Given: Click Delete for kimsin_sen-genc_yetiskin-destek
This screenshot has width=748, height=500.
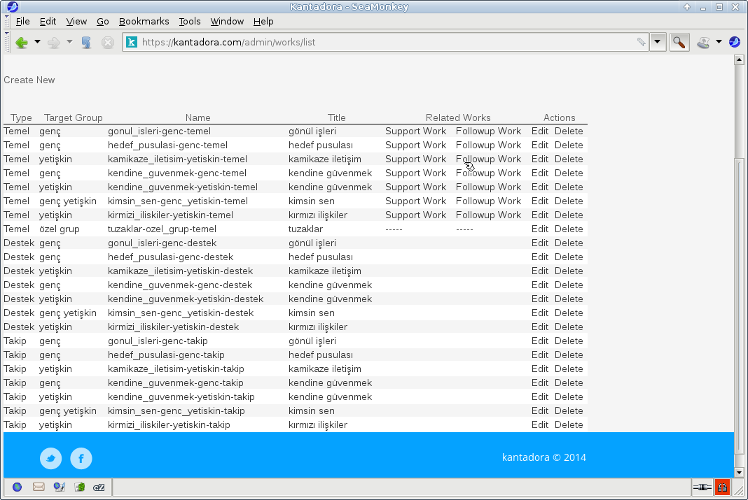Looking at the screenshot, I should (569, 313).
